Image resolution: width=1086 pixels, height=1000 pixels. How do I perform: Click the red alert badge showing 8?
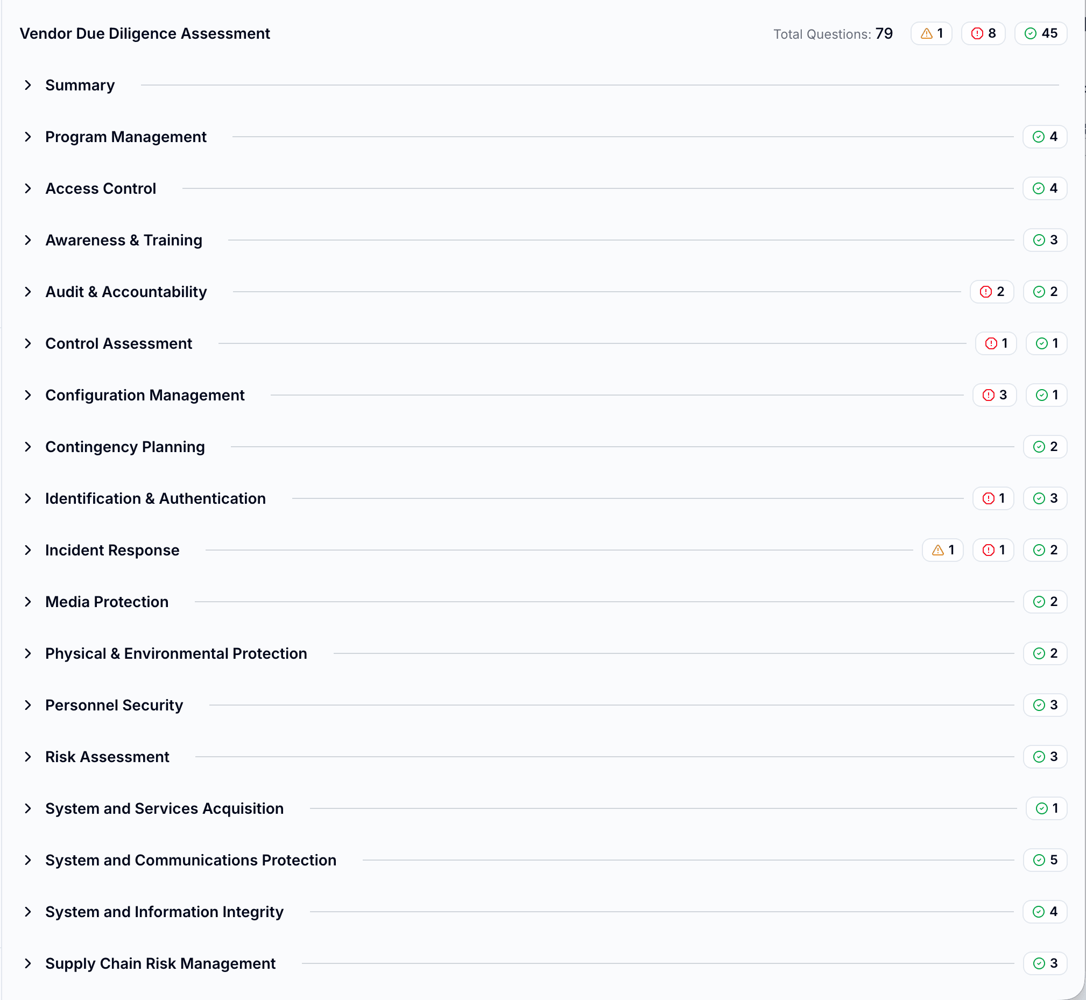[983, 33]
